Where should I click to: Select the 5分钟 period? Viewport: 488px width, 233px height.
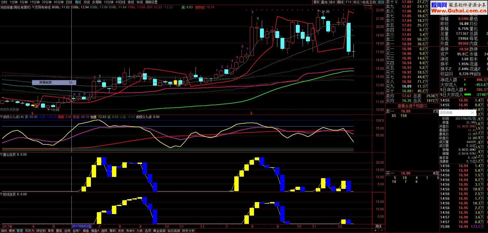click(x=24, y=2)
